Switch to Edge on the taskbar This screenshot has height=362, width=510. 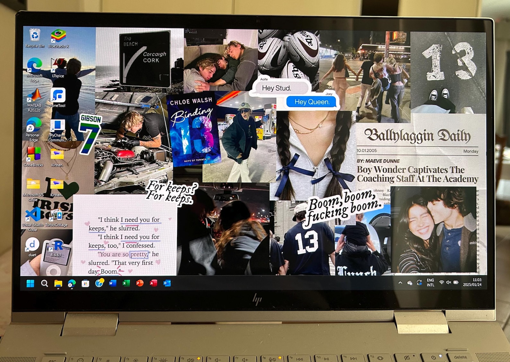72,283
